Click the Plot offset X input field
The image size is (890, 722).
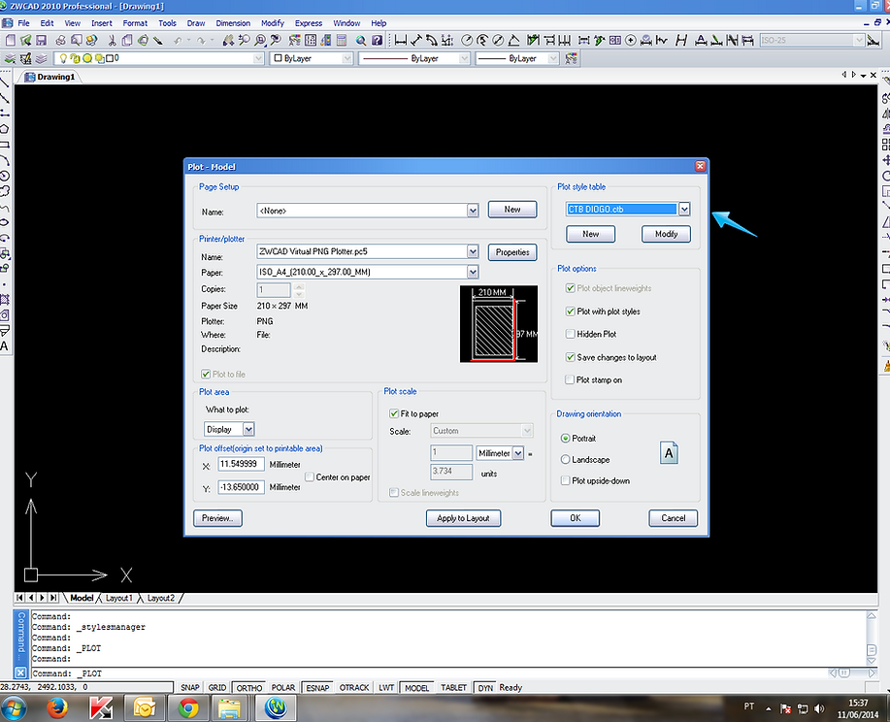pyautogui.click(x=242, y=464)
